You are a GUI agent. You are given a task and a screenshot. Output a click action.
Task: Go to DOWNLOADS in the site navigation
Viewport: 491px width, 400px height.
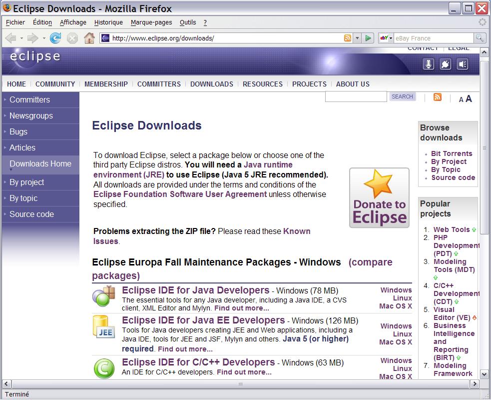[x=212, y=84]
